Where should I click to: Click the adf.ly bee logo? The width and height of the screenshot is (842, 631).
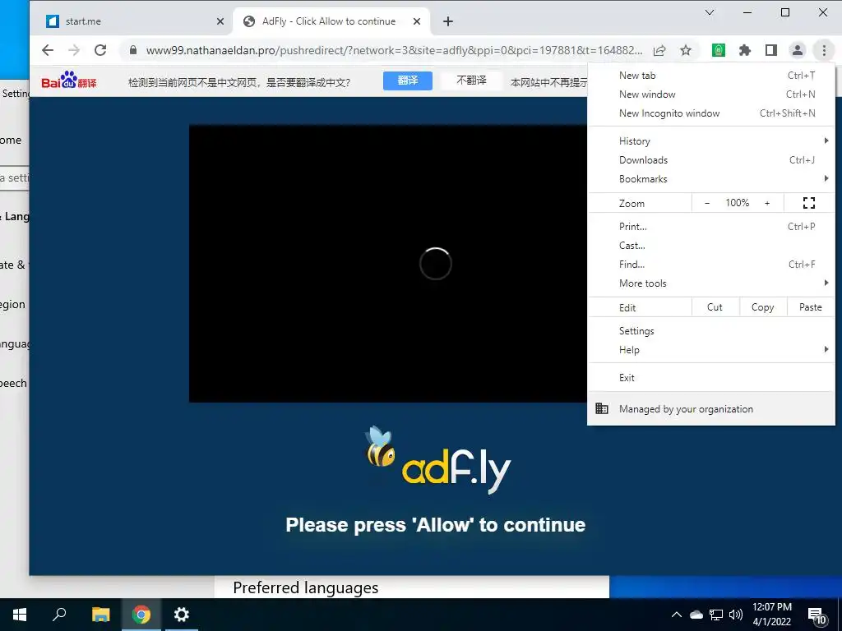click(437, 460)
